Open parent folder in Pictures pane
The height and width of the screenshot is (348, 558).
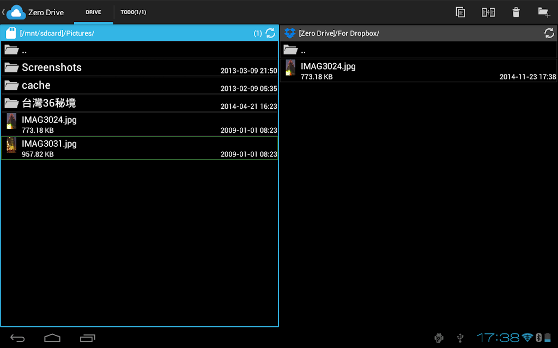pos(139,49)
